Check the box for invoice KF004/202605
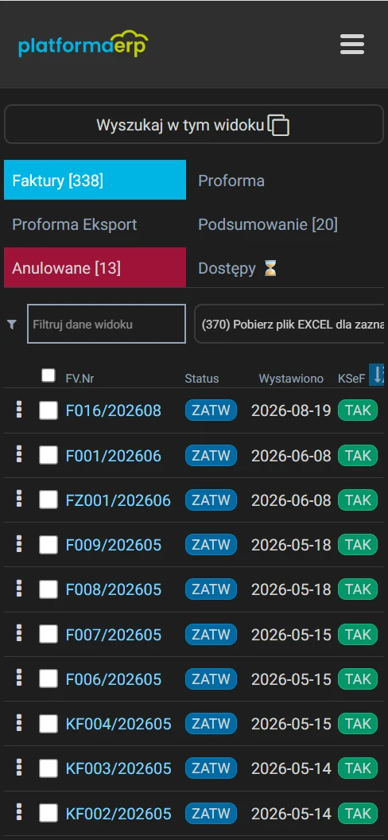 pyautogui.click(x=48, y=724)
